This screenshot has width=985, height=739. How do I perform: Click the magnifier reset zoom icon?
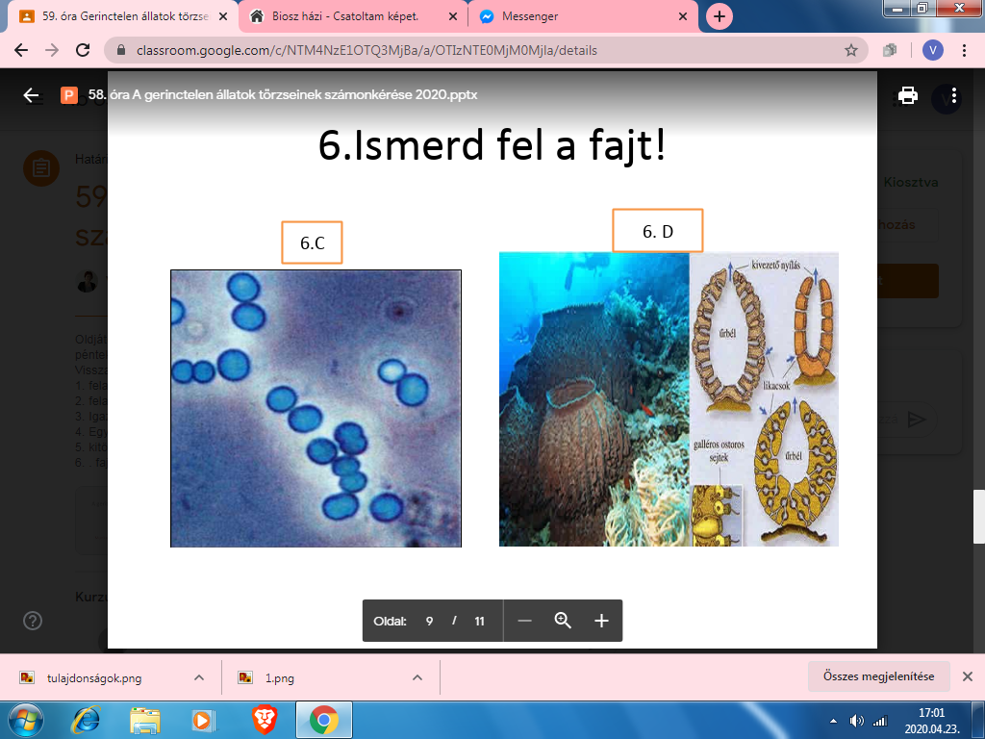tap(564, 621)
